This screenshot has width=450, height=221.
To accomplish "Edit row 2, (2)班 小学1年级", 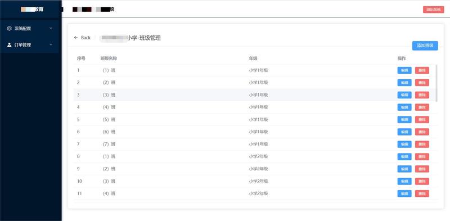I will pyautogui.click(x=404, y=83).
